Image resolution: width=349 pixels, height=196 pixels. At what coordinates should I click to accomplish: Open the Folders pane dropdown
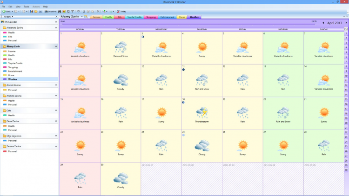point(13,17)
